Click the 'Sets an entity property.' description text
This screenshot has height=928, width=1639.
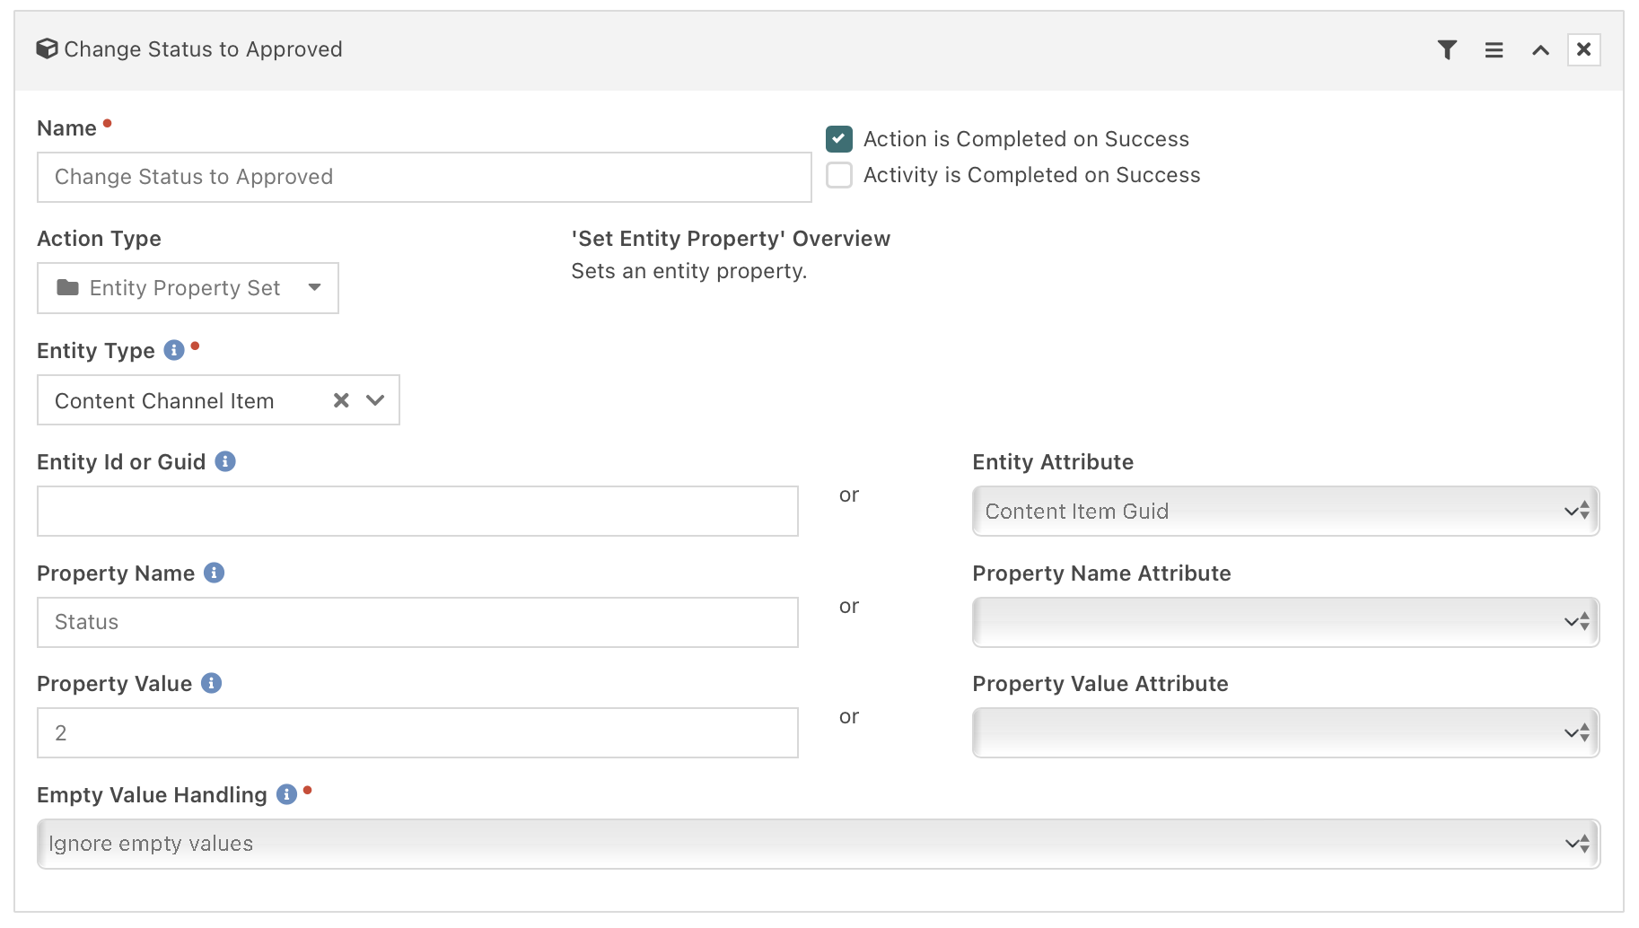pyautogui.click(x=689, y=271)
